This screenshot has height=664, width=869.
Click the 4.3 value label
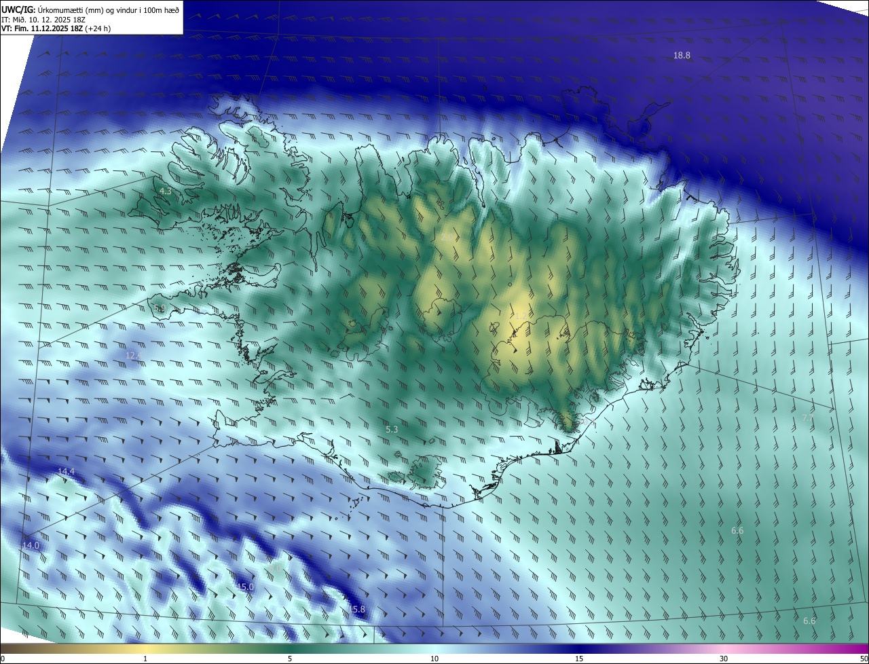(x=165, y=191)
